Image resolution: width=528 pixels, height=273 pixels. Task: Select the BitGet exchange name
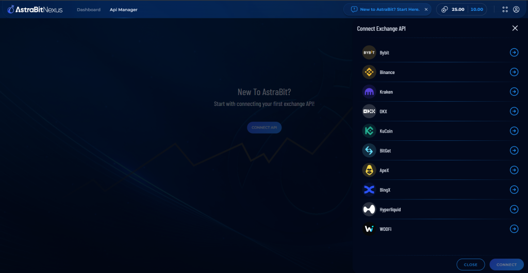click(x=385, y=151)
